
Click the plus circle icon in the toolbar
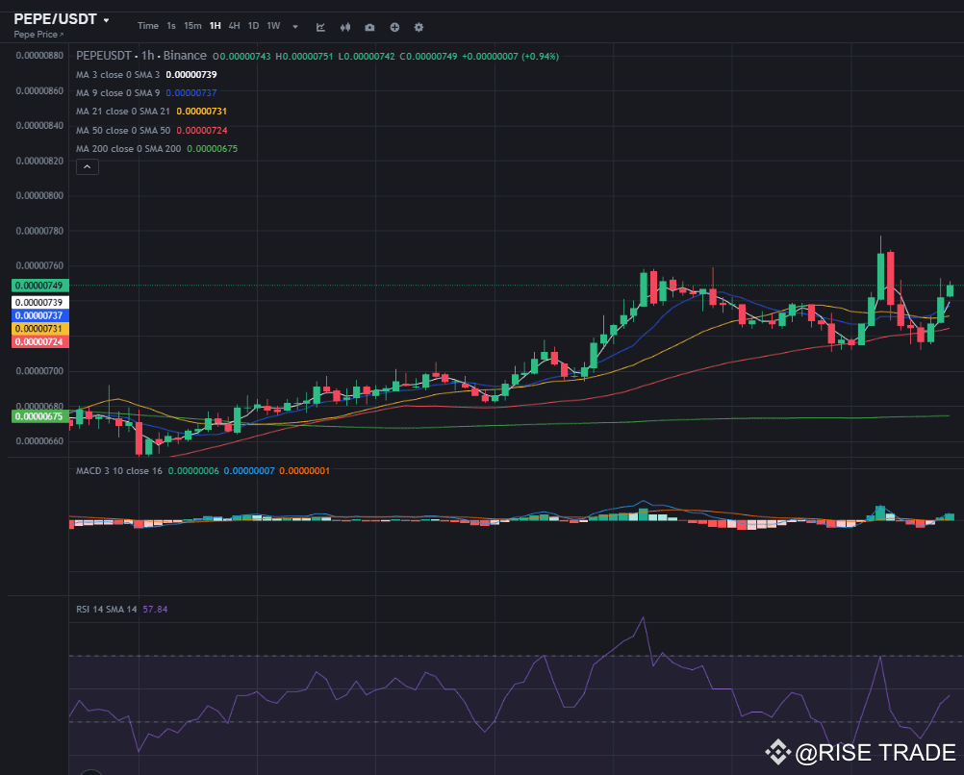coord(394,27)
